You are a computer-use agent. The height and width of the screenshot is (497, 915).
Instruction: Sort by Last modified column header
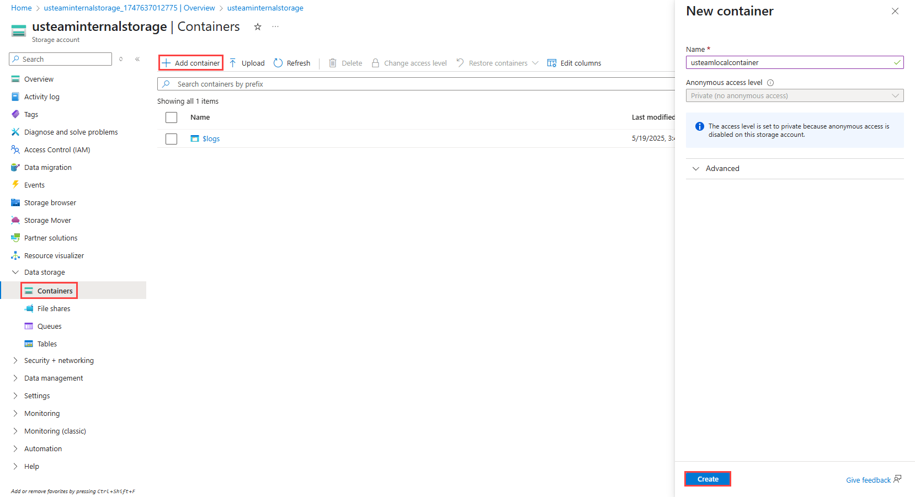[653, 117]
